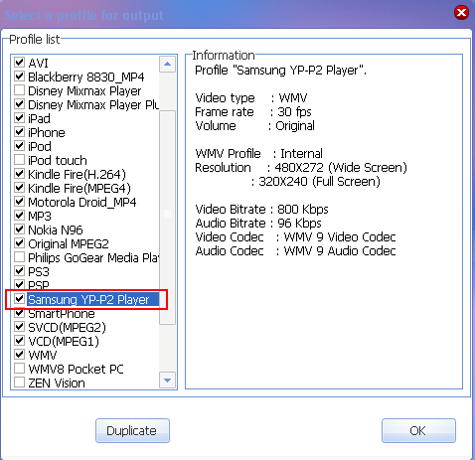Click the Duplicate button
This screenshot has height=460, width=475.
pyautogui.click(x=132, y=430)
